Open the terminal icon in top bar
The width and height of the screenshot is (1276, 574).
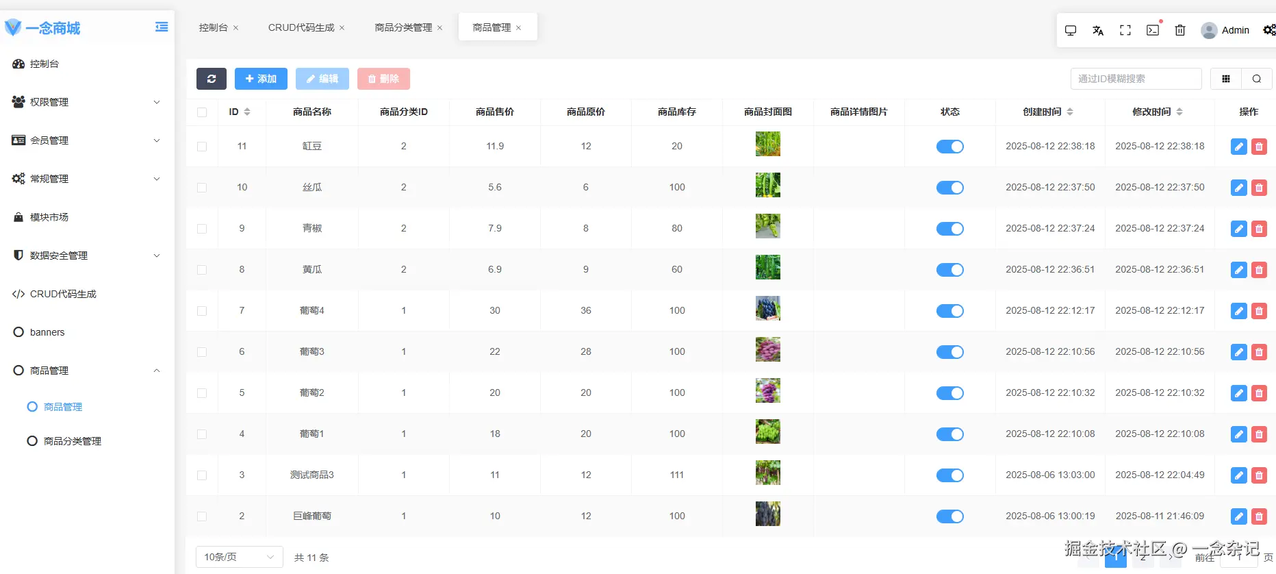[x=1153, y=30]
